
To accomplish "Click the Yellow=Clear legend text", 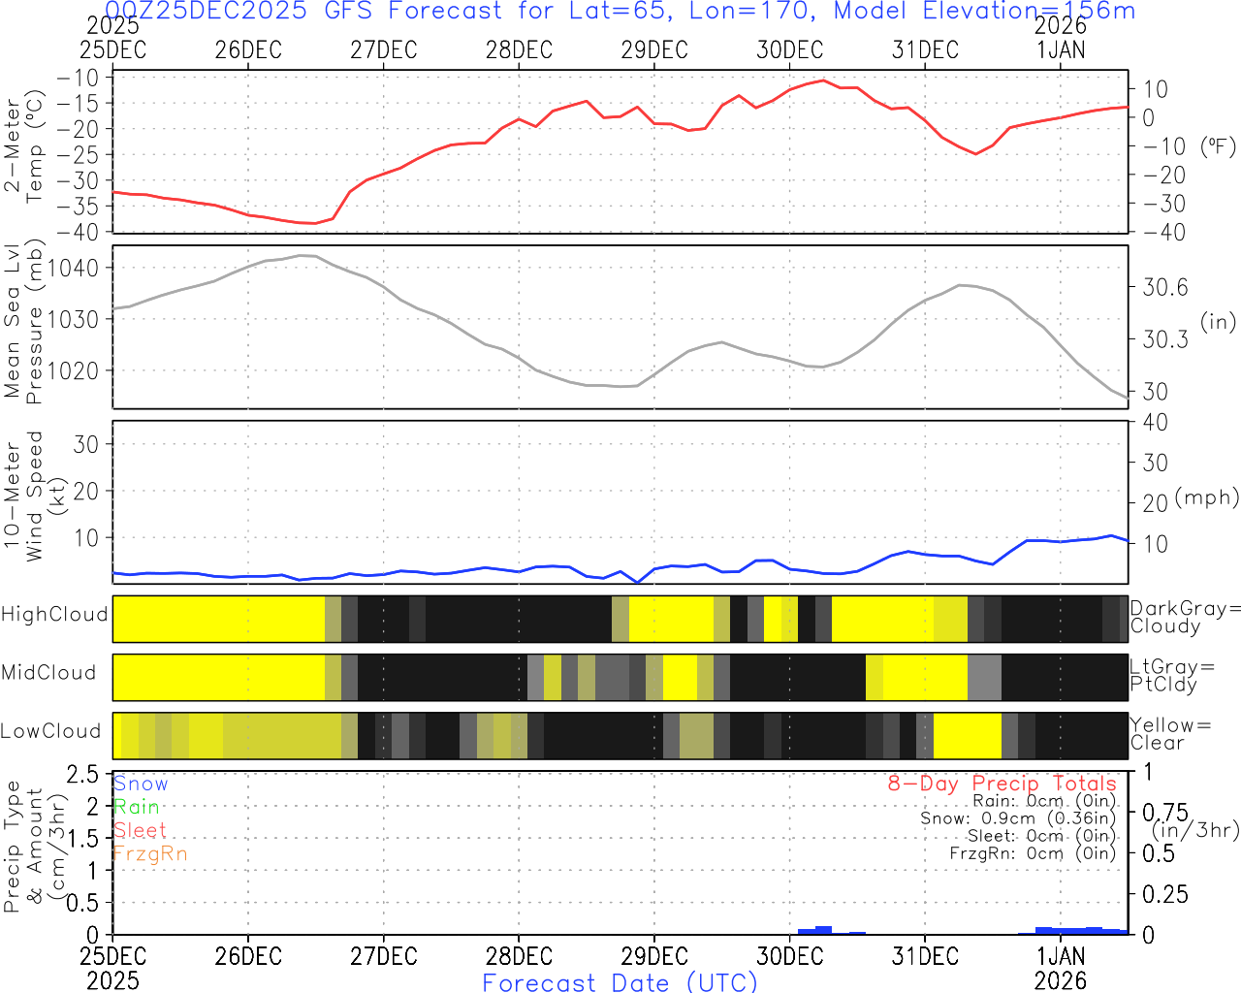I will 1170,734.
